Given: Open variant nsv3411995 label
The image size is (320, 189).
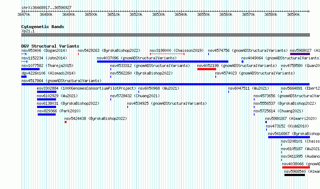Looking at the screenshot, I should 301,156.
